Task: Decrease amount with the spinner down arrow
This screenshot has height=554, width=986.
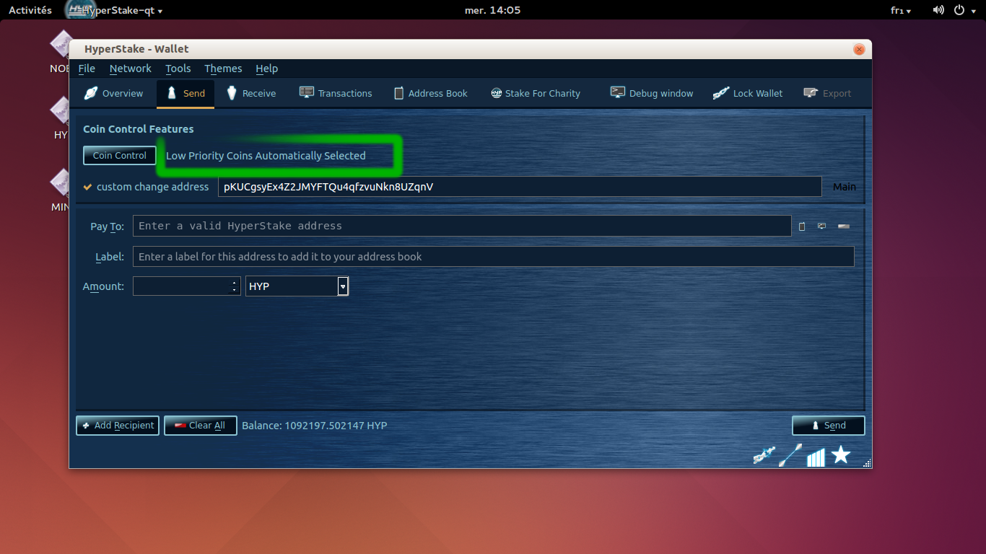Action: tap(234, 291)
